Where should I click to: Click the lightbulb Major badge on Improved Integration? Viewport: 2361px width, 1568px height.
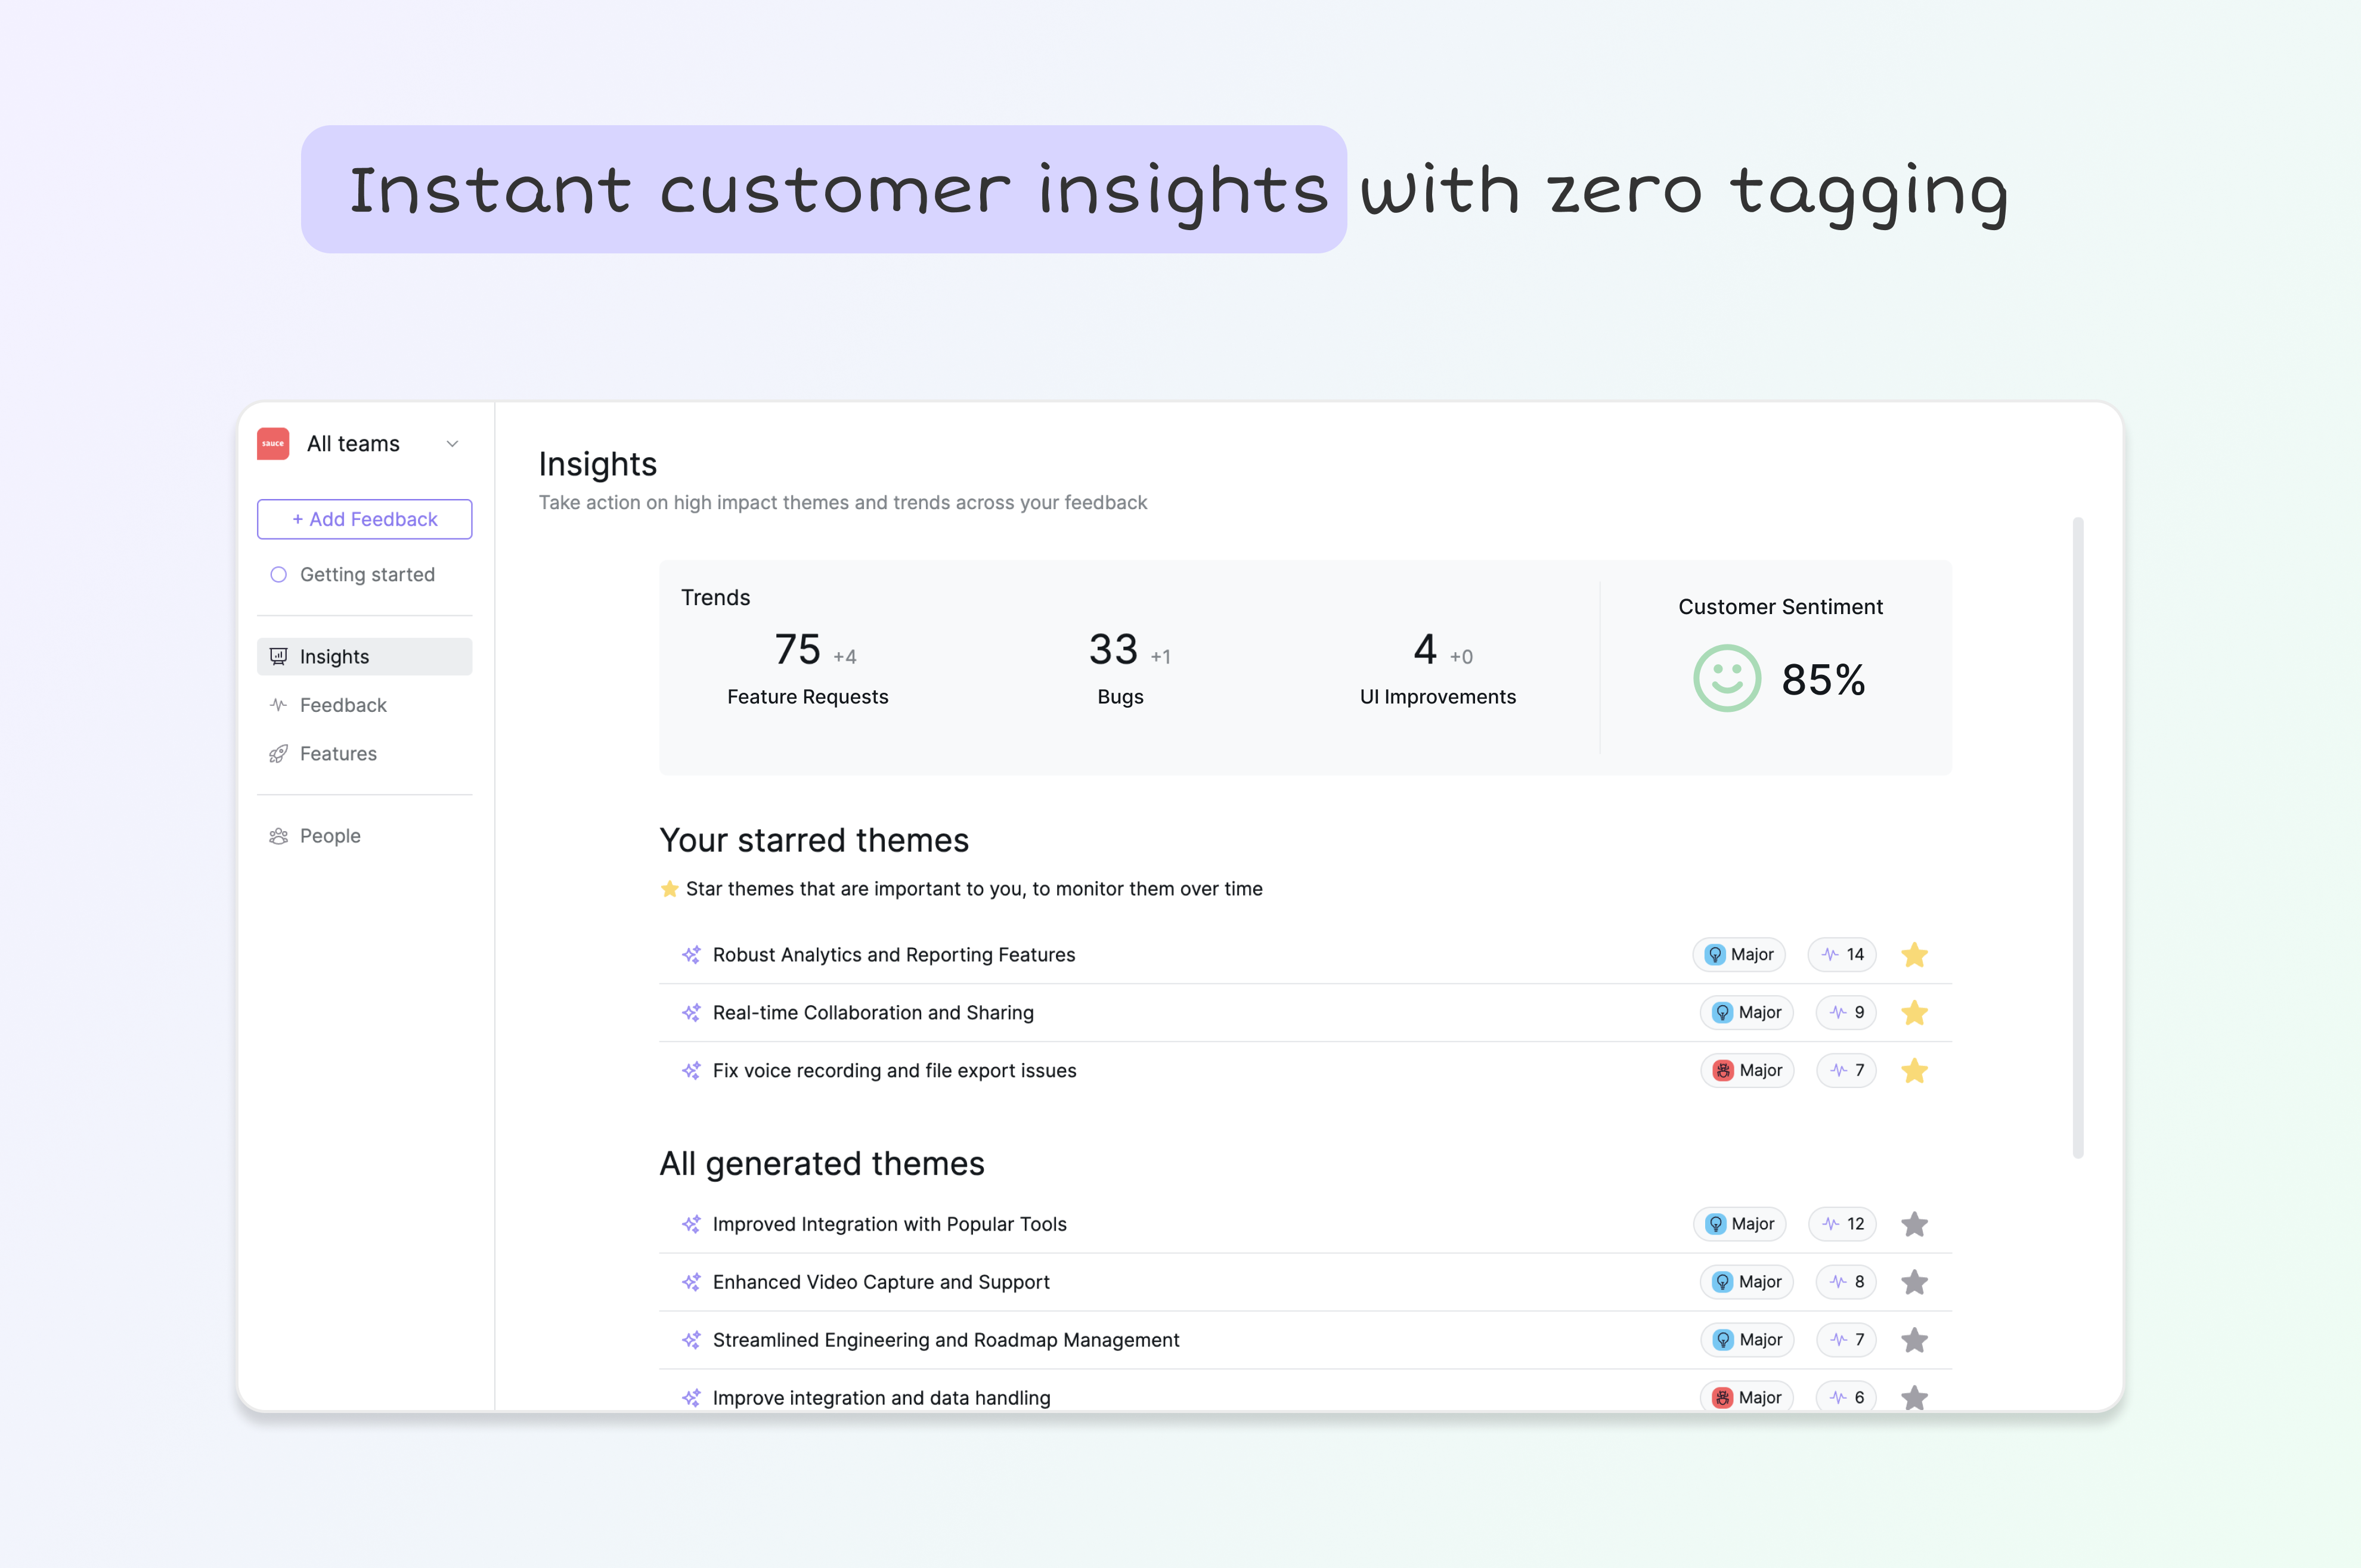coord(1739,1224)
